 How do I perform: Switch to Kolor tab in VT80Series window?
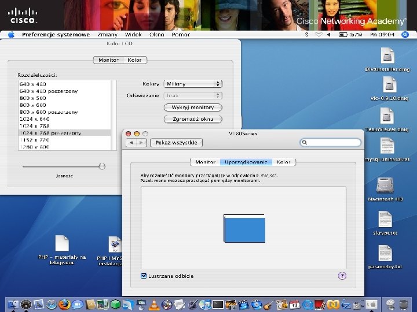point(284,162)
